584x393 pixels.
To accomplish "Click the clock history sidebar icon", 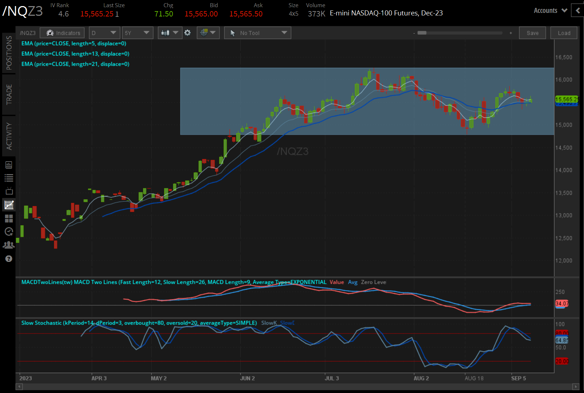I will [9, 231].
